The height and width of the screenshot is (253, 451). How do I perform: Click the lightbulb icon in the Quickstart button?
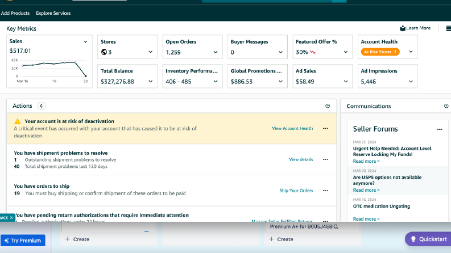pyautogui.click(x=413, y=239)
